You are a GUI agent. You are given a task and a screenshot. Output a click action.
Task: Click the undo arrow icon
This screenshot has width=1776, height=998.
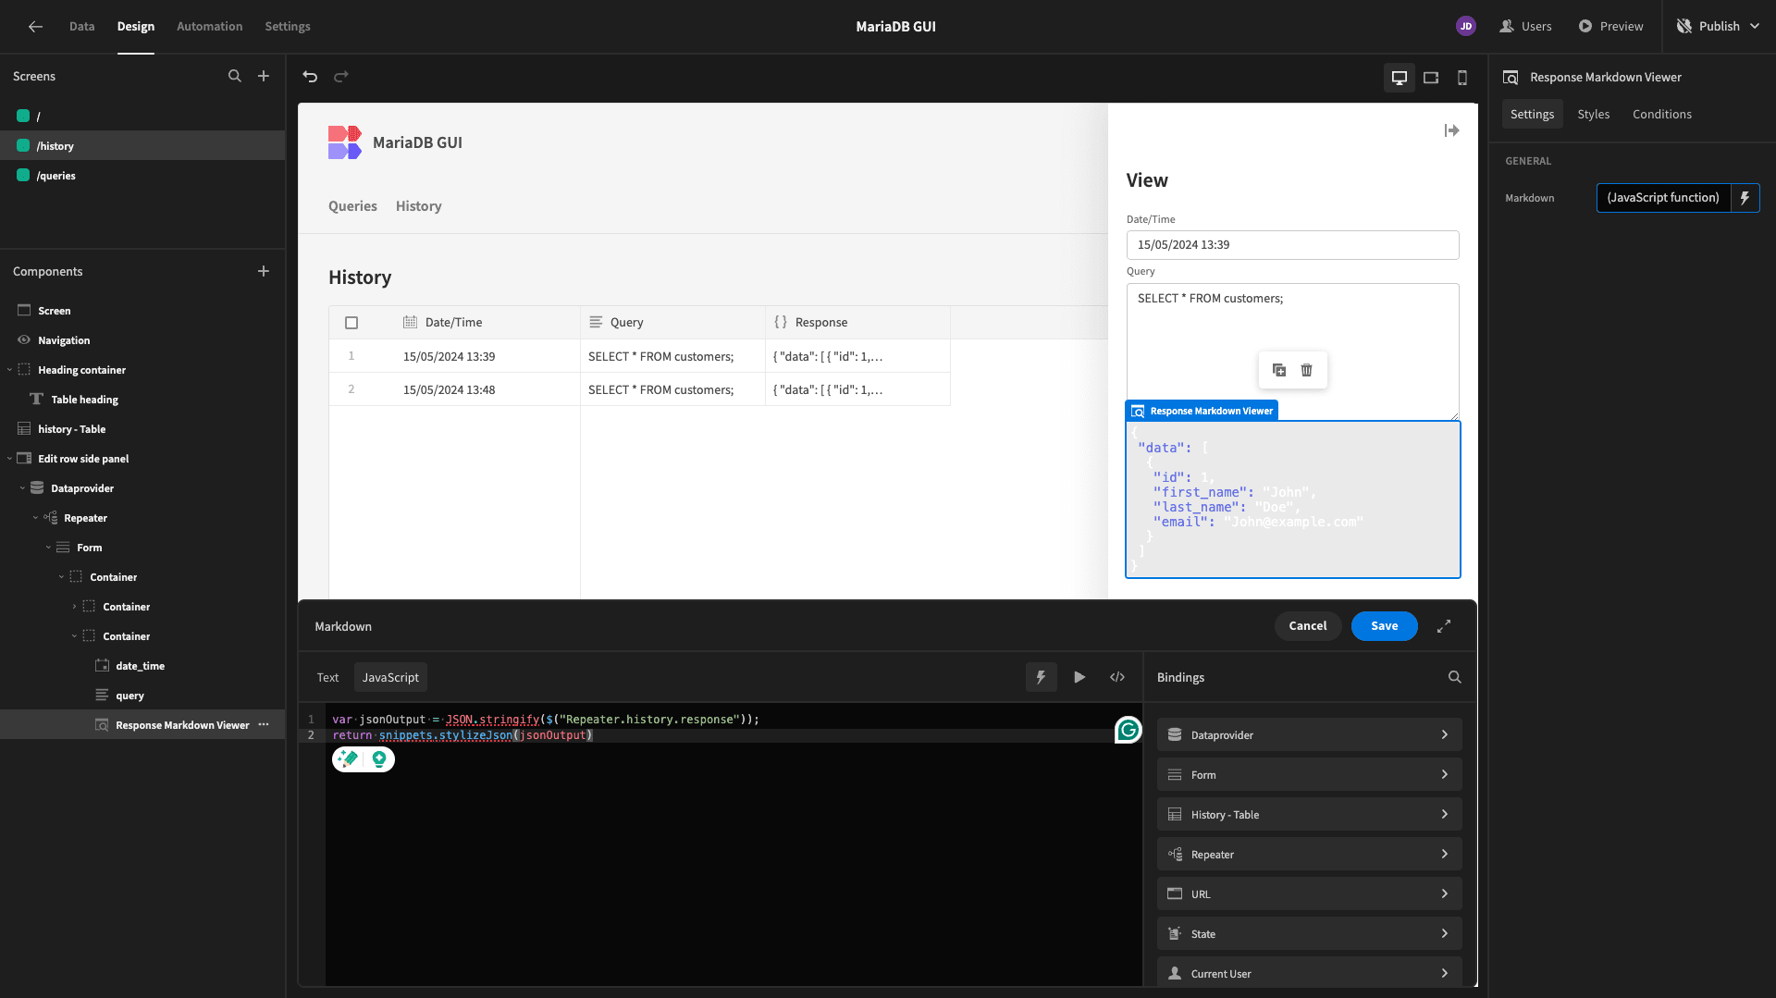pyautogui.click(x=310, y=77)
